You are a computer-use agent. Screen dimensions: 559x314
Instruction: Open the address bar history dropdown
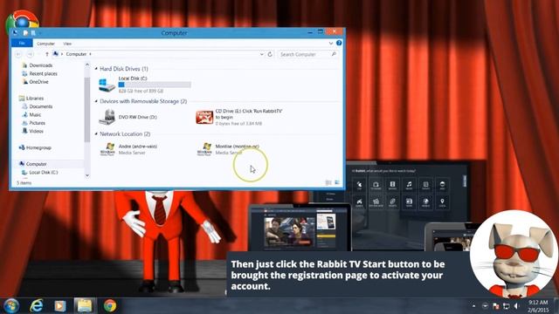[262, 54]
